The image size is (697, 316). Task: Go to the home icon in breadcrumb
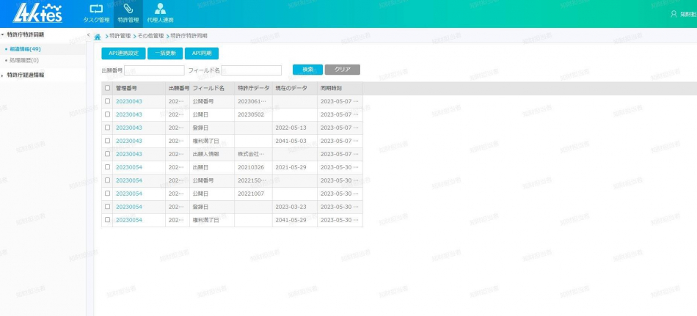coord(98,36)
